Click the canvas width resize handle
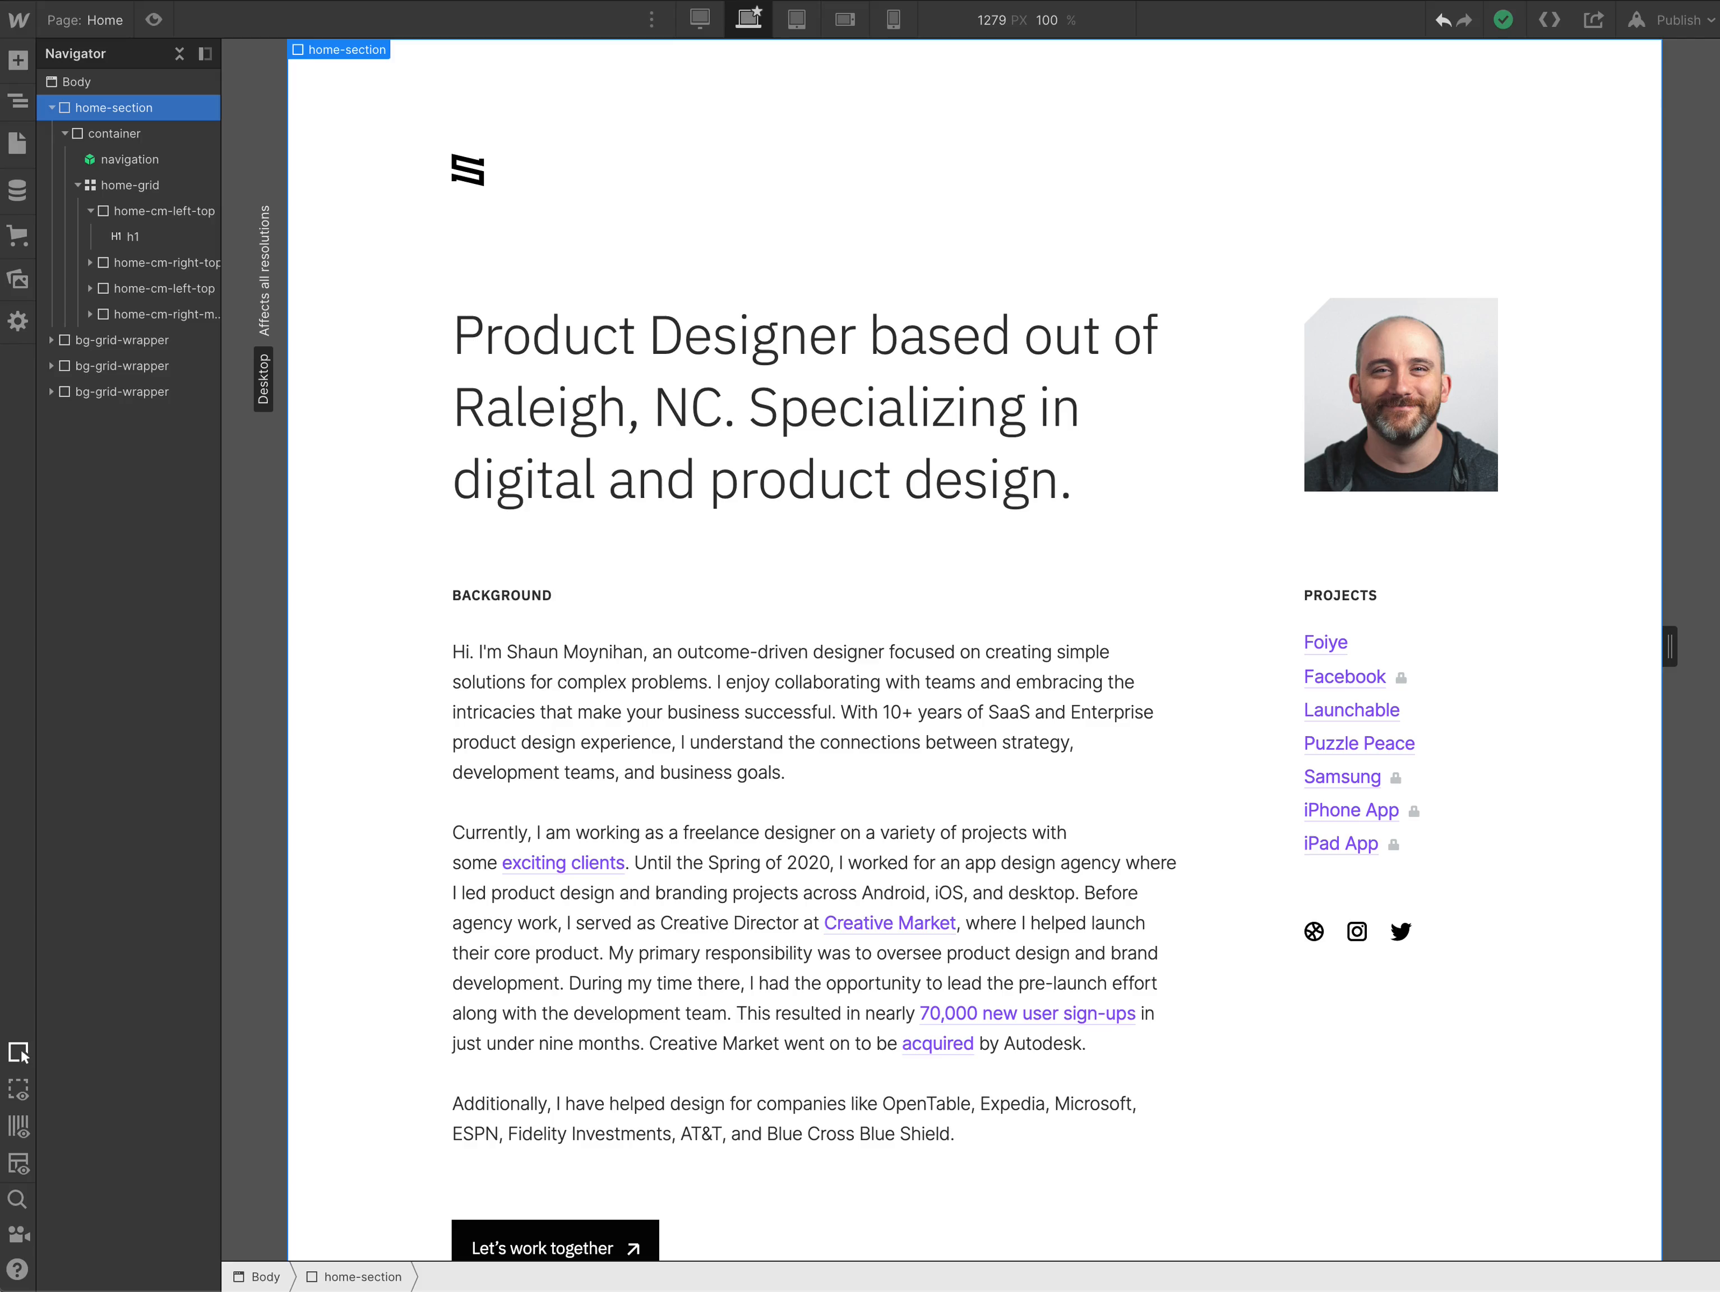The height and width of the screenshot is (1292, 1720). point(1670,647)
